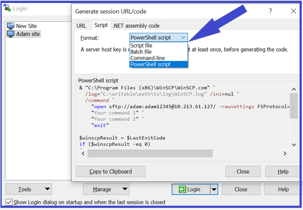The image size is (303, 210).
Task: Click the '"Your command 1"' script line
Action: click(117, 113)
